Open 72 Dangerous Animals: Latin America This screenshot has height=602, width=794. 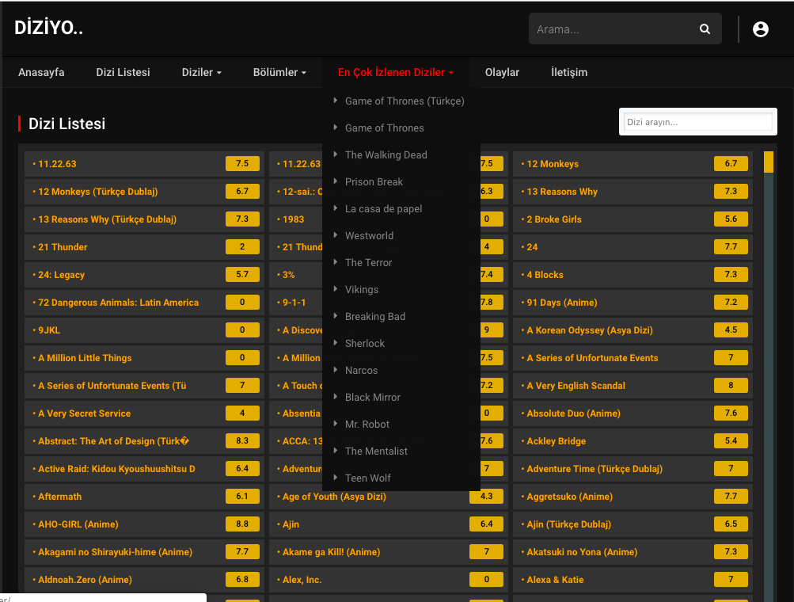pyautogui.click(x=119, y=302)
